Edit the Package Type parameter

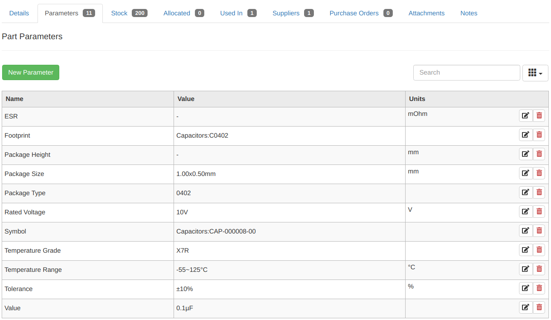point(525,192)
